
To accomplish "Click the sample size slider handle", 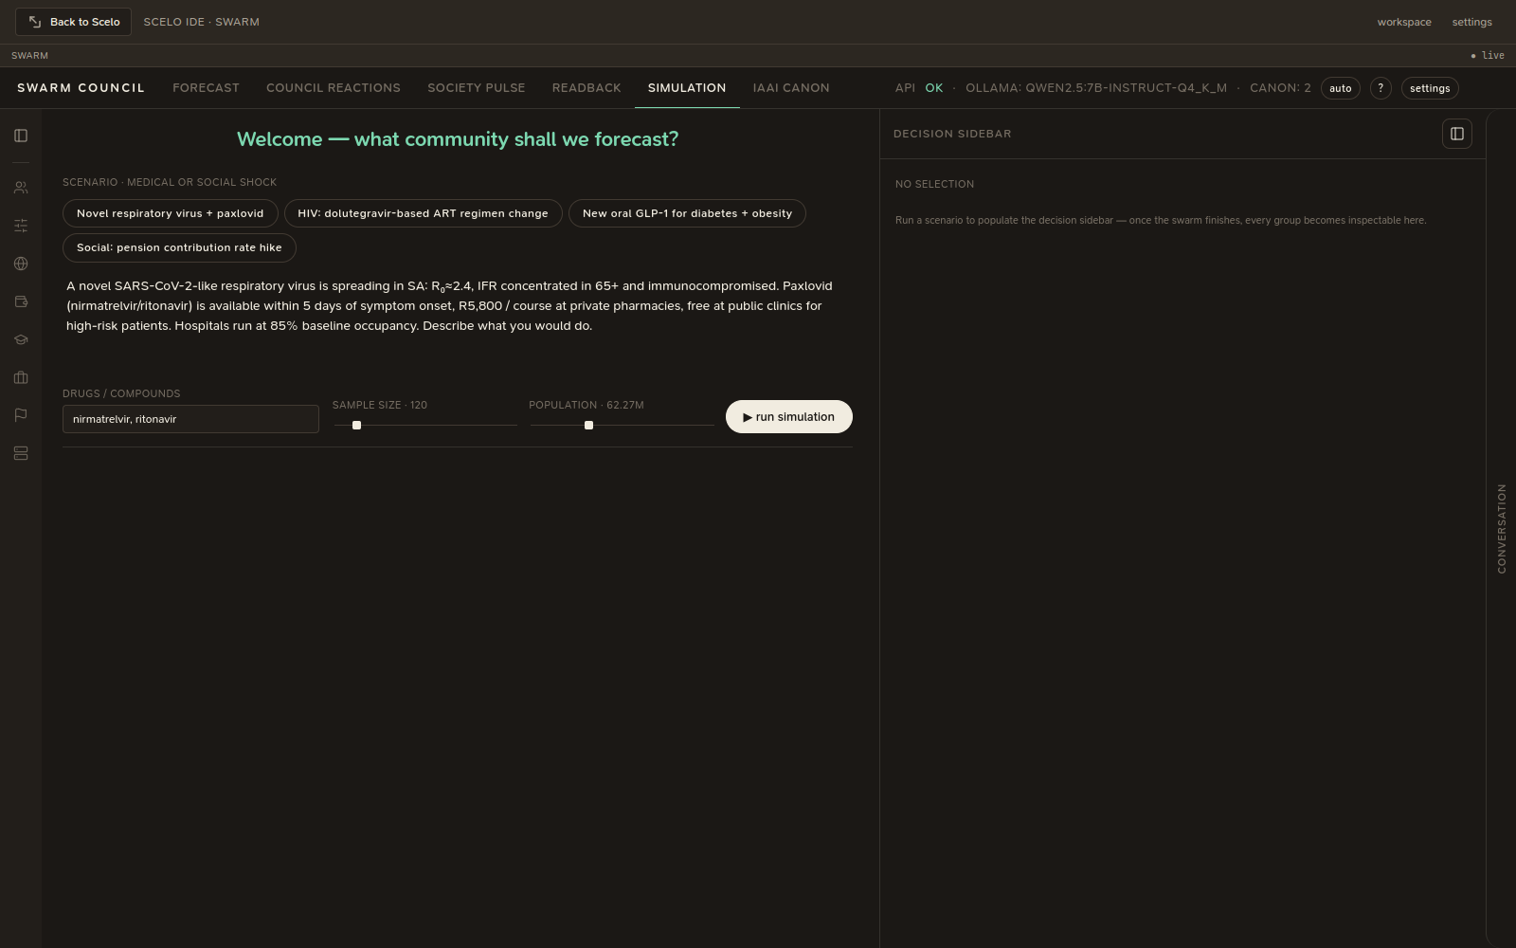I will point(356,426).
